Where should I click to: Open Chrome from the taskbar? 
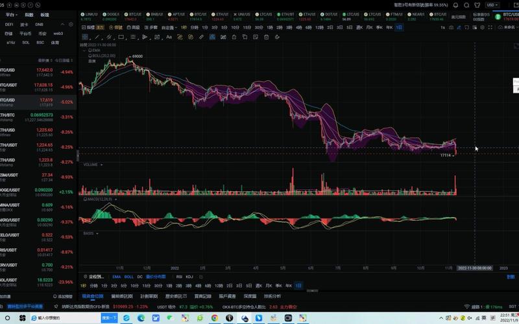point(215,318)
